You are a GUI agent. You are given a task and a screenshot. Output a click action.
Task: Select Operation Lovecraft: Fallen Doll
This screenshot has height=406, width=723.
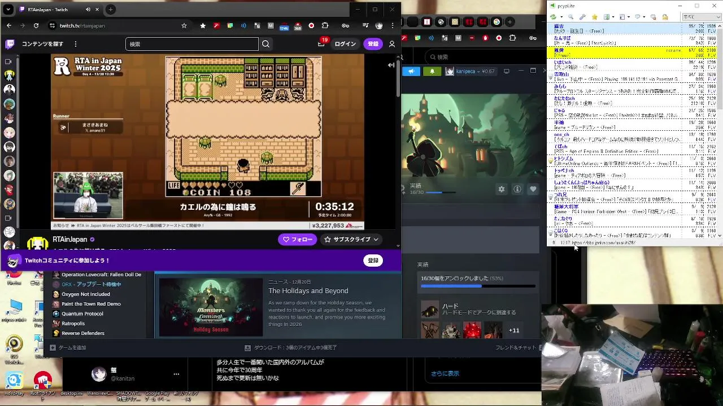(101, 275)
